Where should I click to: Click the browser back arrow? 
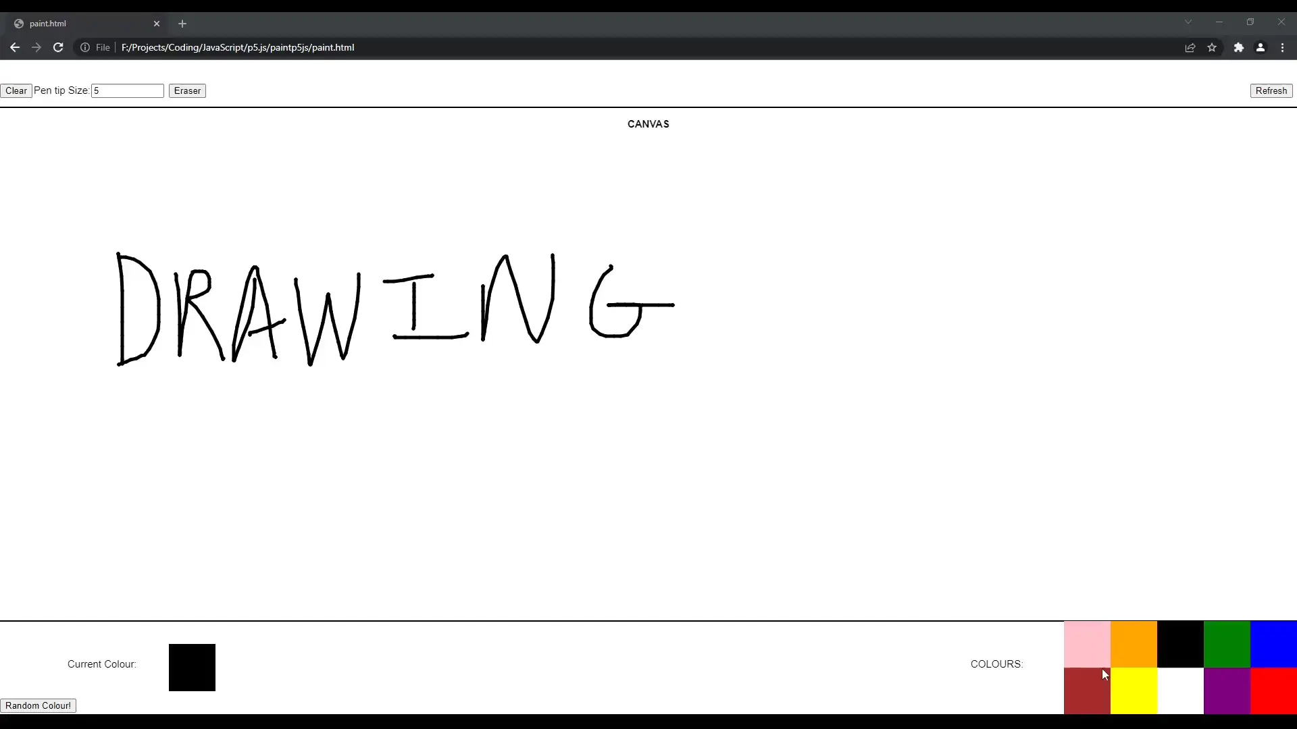[15, 47]
